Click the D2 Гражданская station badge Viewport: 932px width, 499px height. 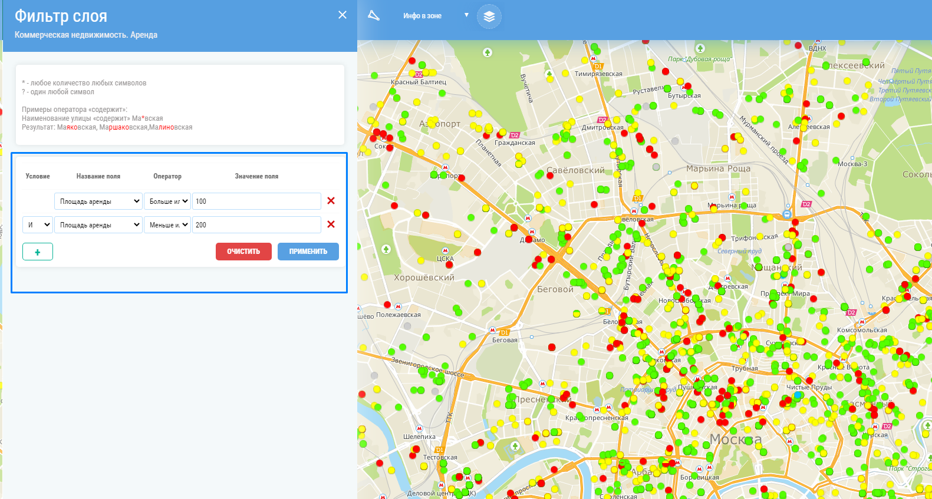tap(515, 136)
